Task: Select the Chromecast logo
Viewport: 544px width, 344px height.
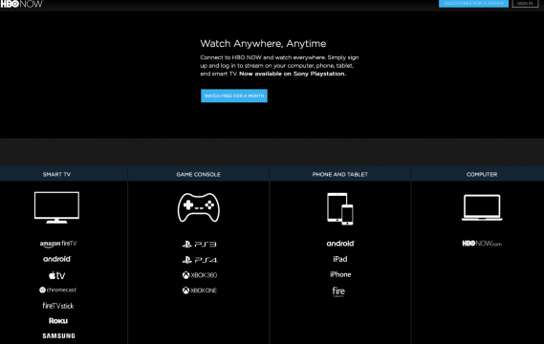Action: click(x=58, y=290)
